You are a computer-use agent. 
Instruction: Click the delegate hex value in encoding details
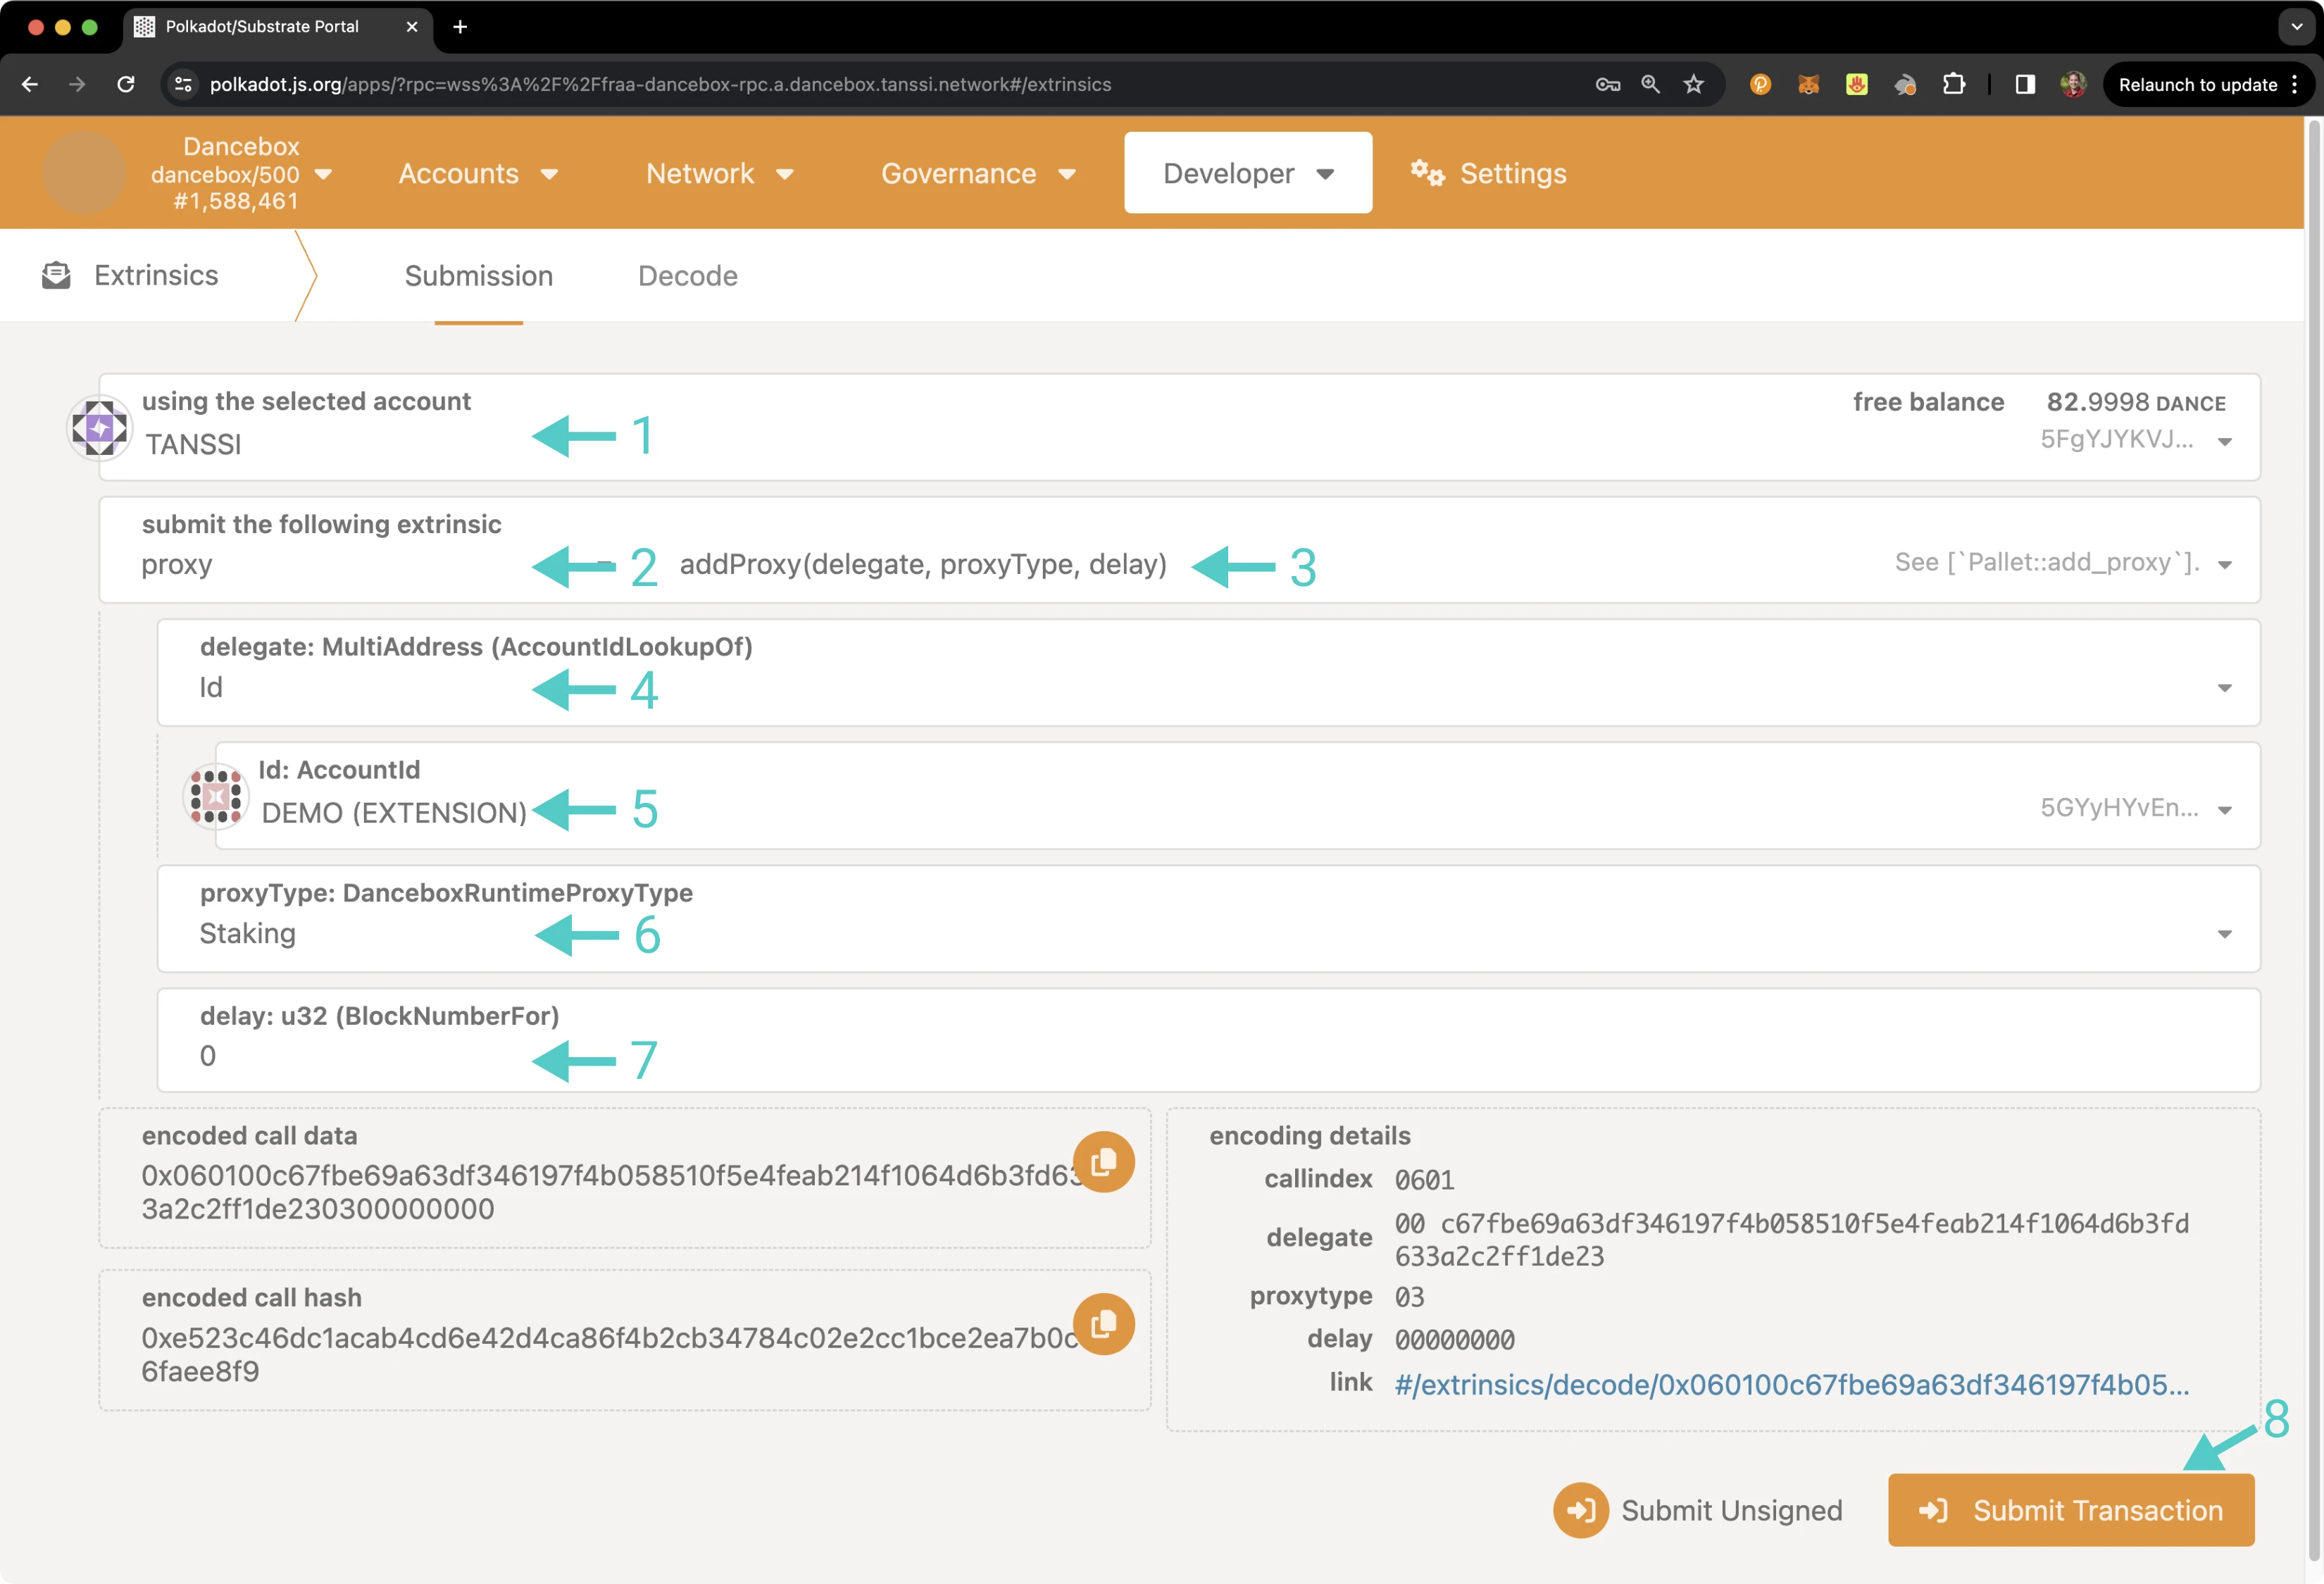coord(1791,1240)
